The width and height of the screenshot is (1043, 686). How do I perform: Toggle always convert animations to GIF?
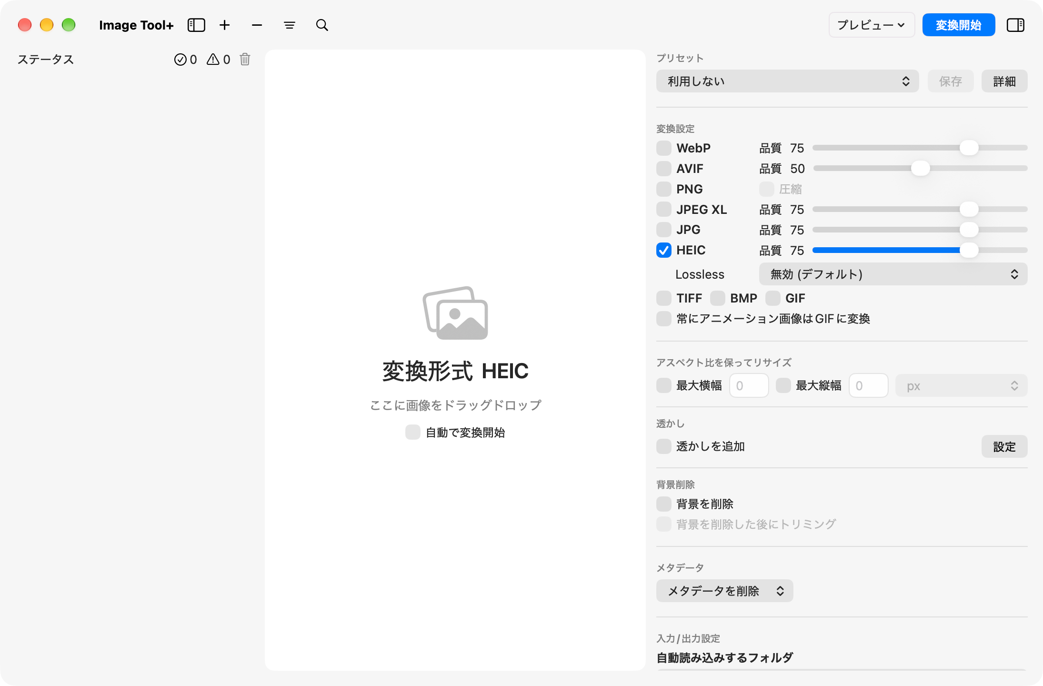(664, 319)
